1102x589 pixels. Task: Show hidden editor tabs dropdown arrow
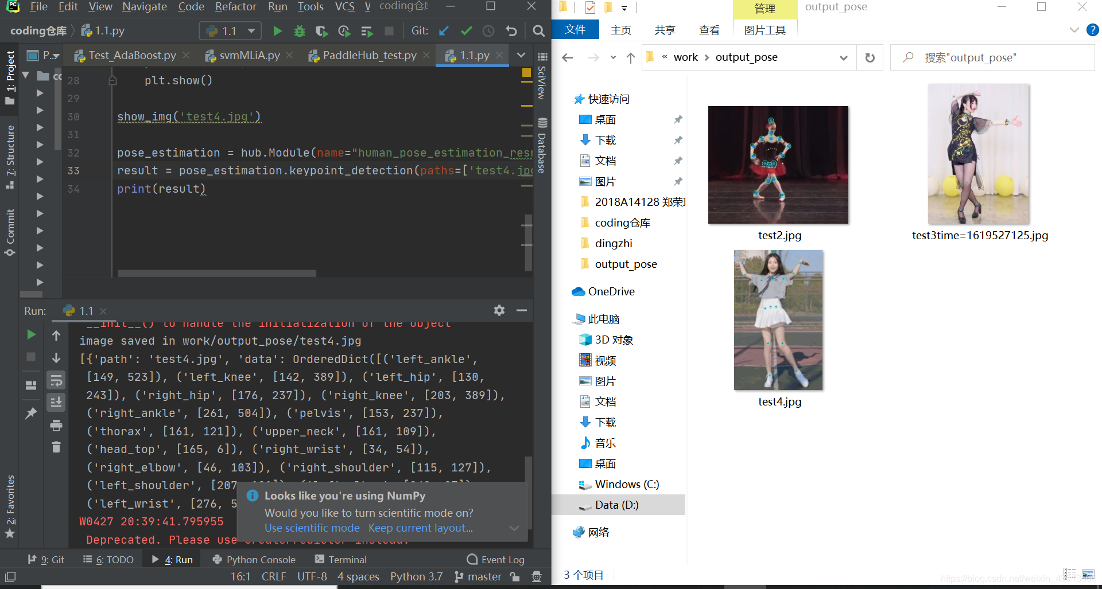tap(521, 55)
